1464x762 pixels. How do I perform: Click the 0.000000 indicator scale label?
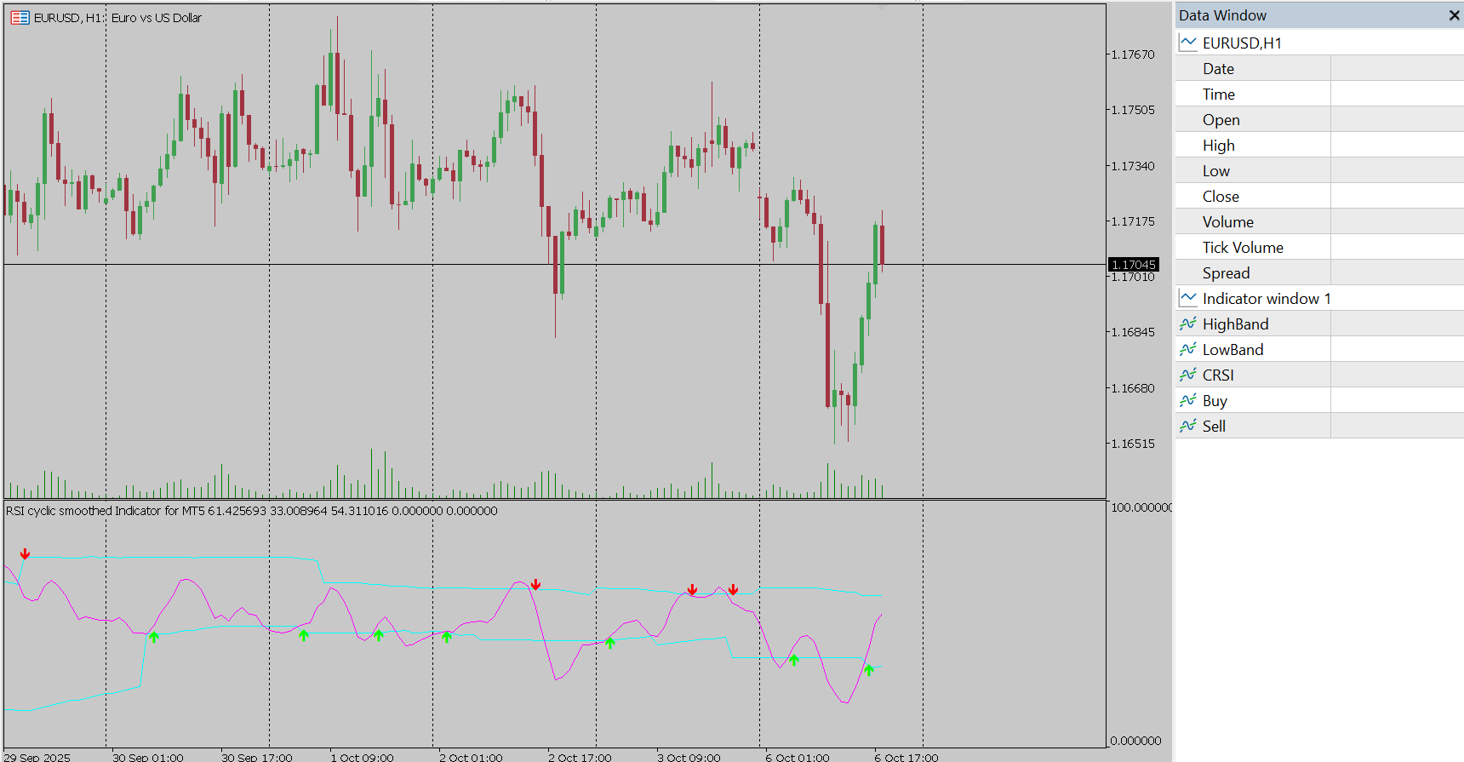pos(1136,741)
